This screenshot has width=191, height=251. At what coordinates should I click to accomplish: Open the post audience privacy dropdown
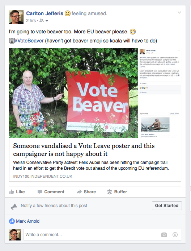(x=47, y=21)
